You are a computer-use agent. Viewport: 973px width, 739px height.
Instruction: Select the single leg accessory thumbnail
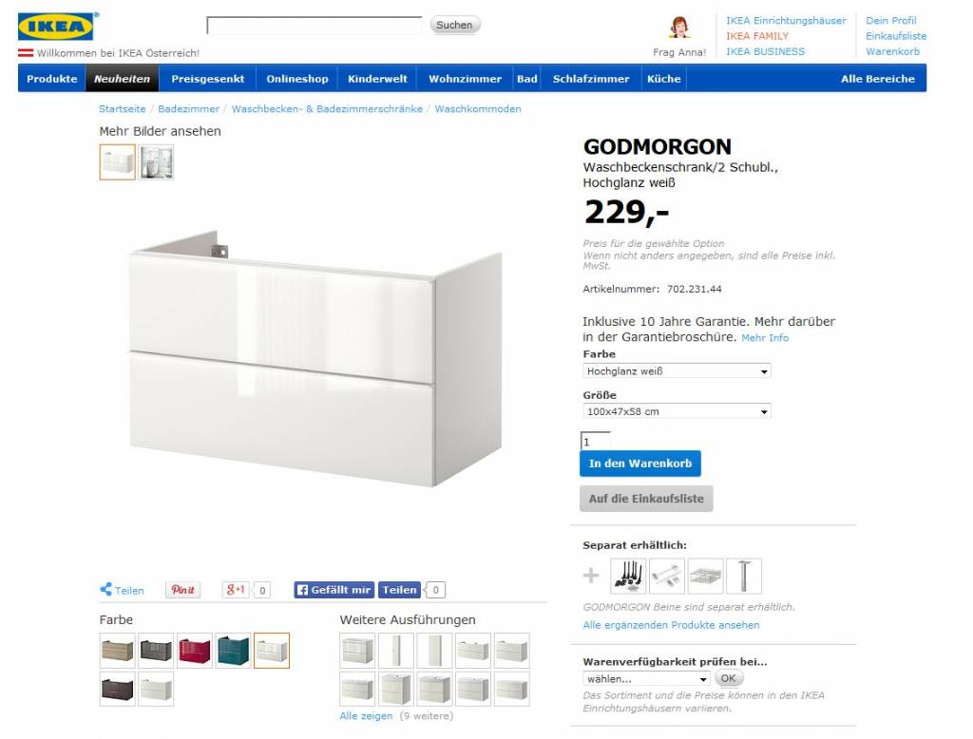pyautogui.click(x=744, y=576)
